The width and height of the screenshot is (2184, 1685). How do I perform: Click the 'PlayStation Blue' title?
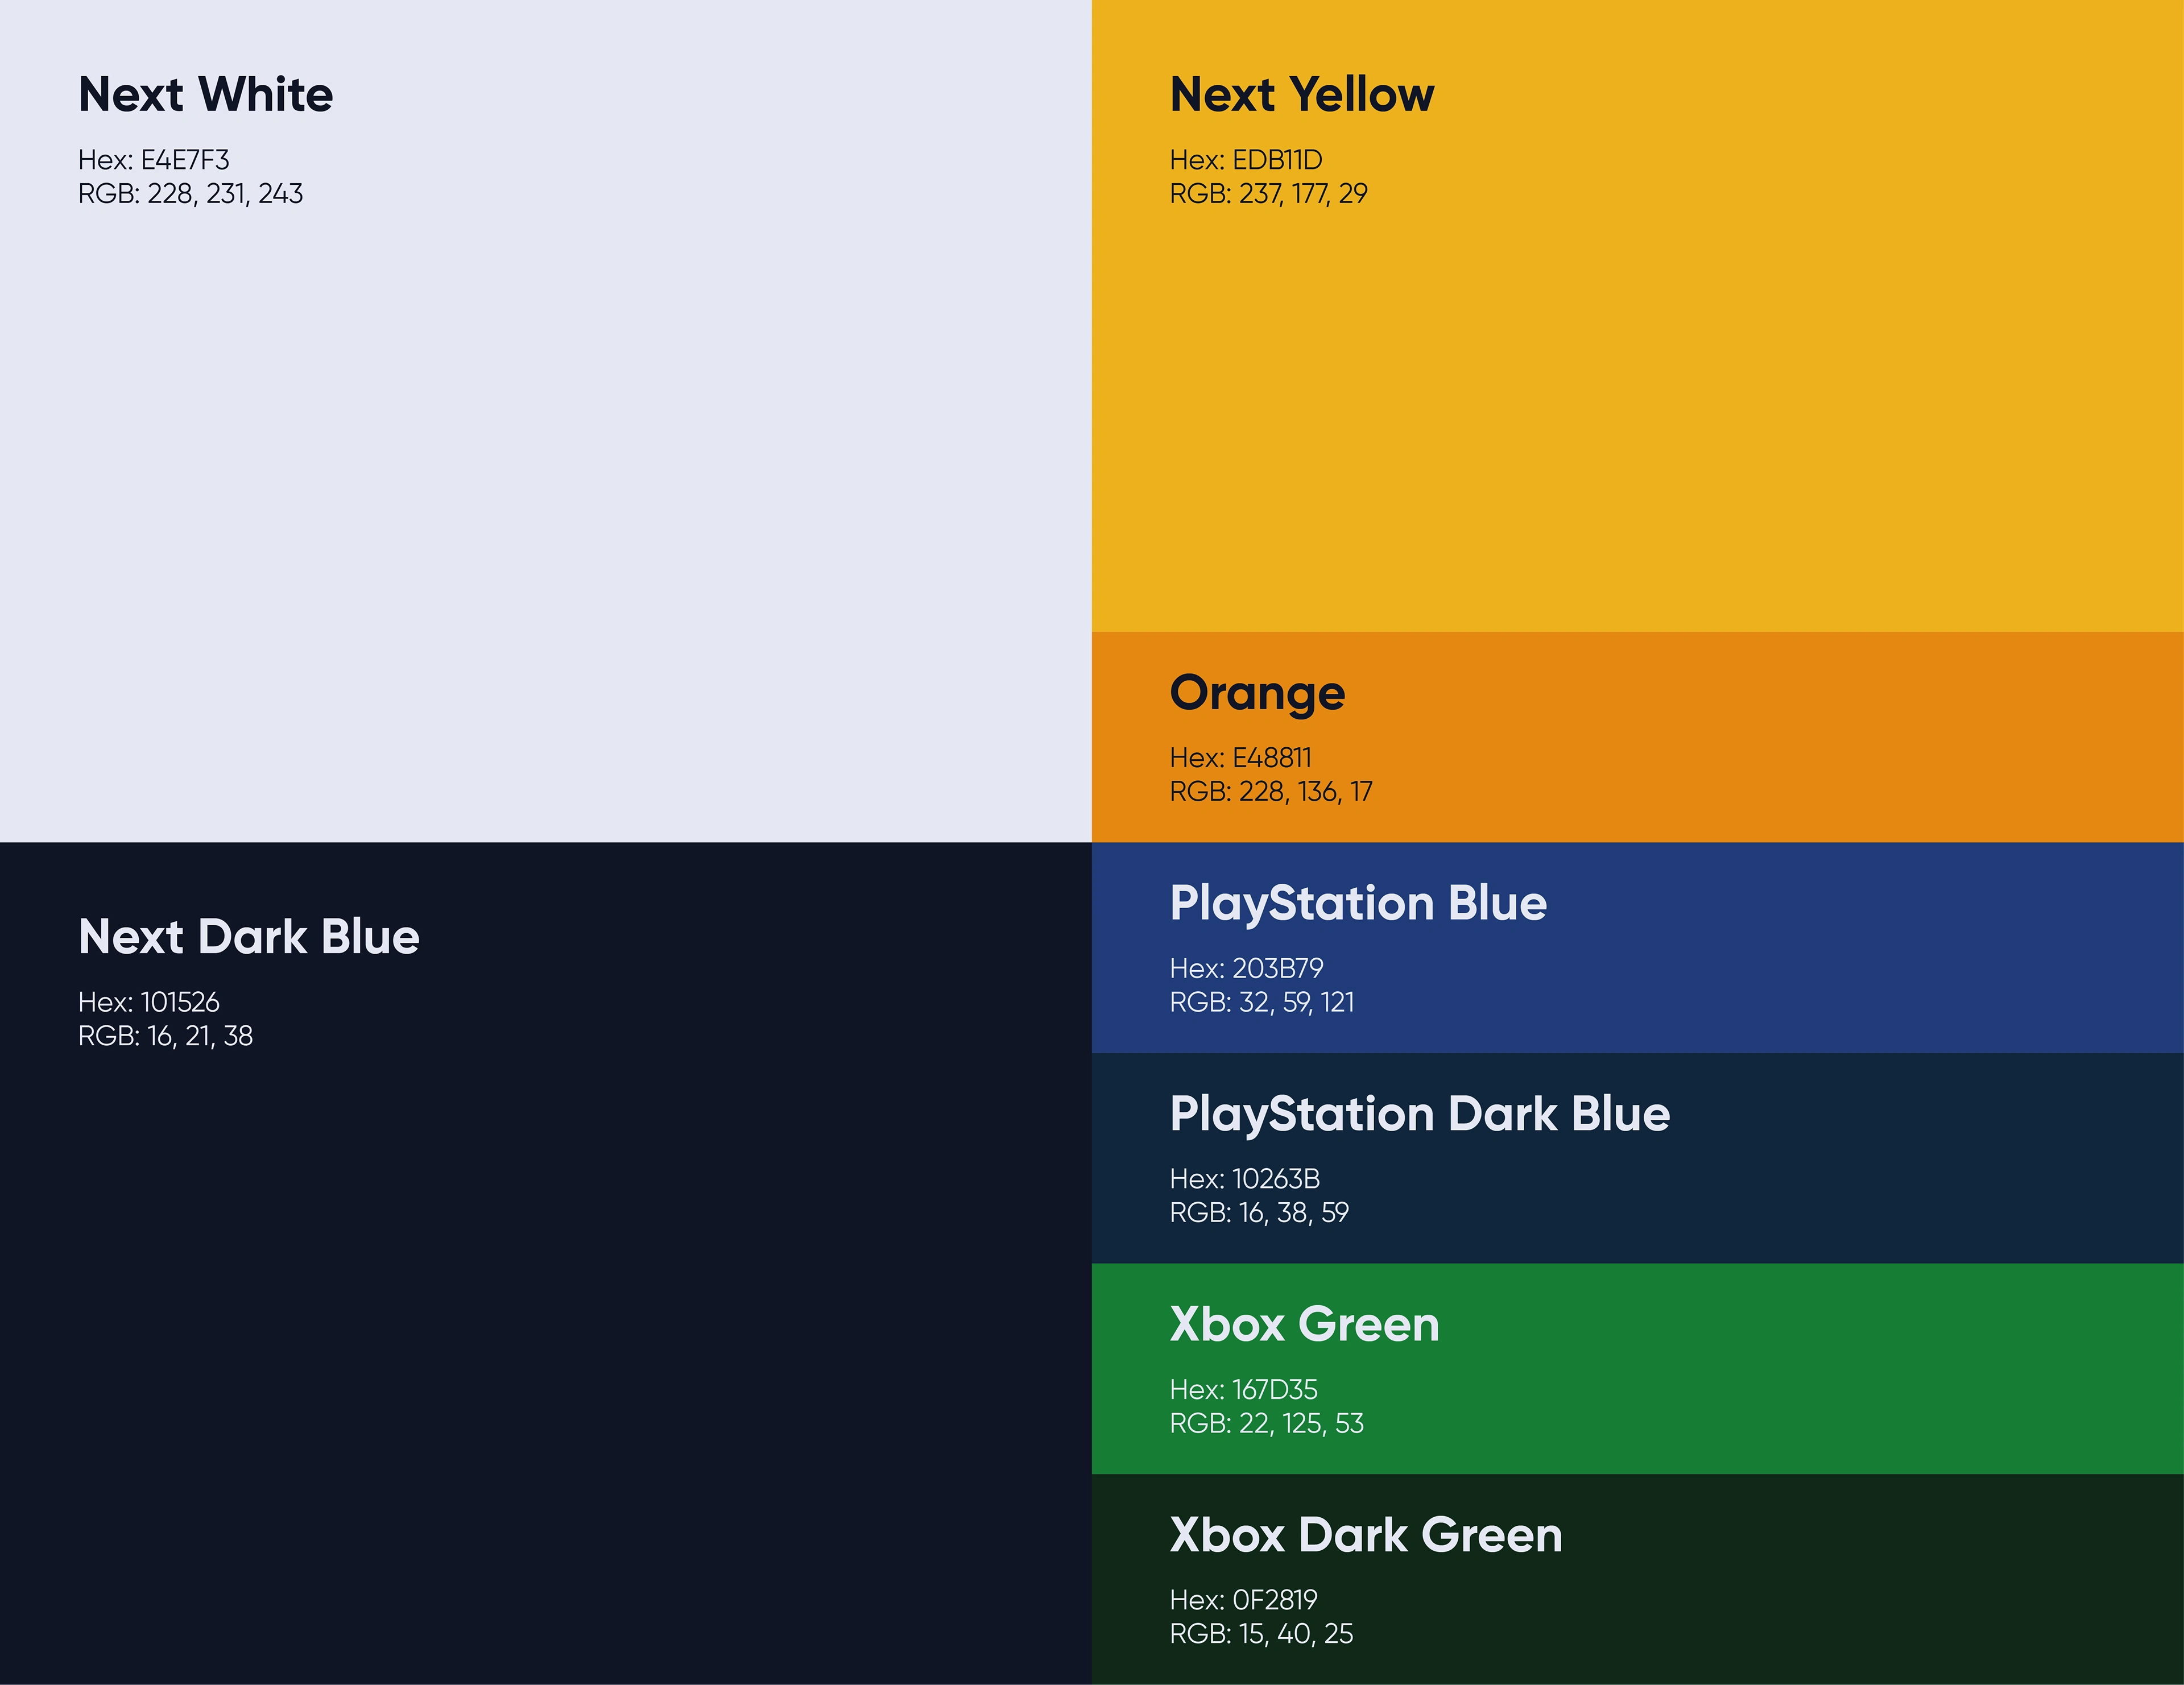(1358, 905)
